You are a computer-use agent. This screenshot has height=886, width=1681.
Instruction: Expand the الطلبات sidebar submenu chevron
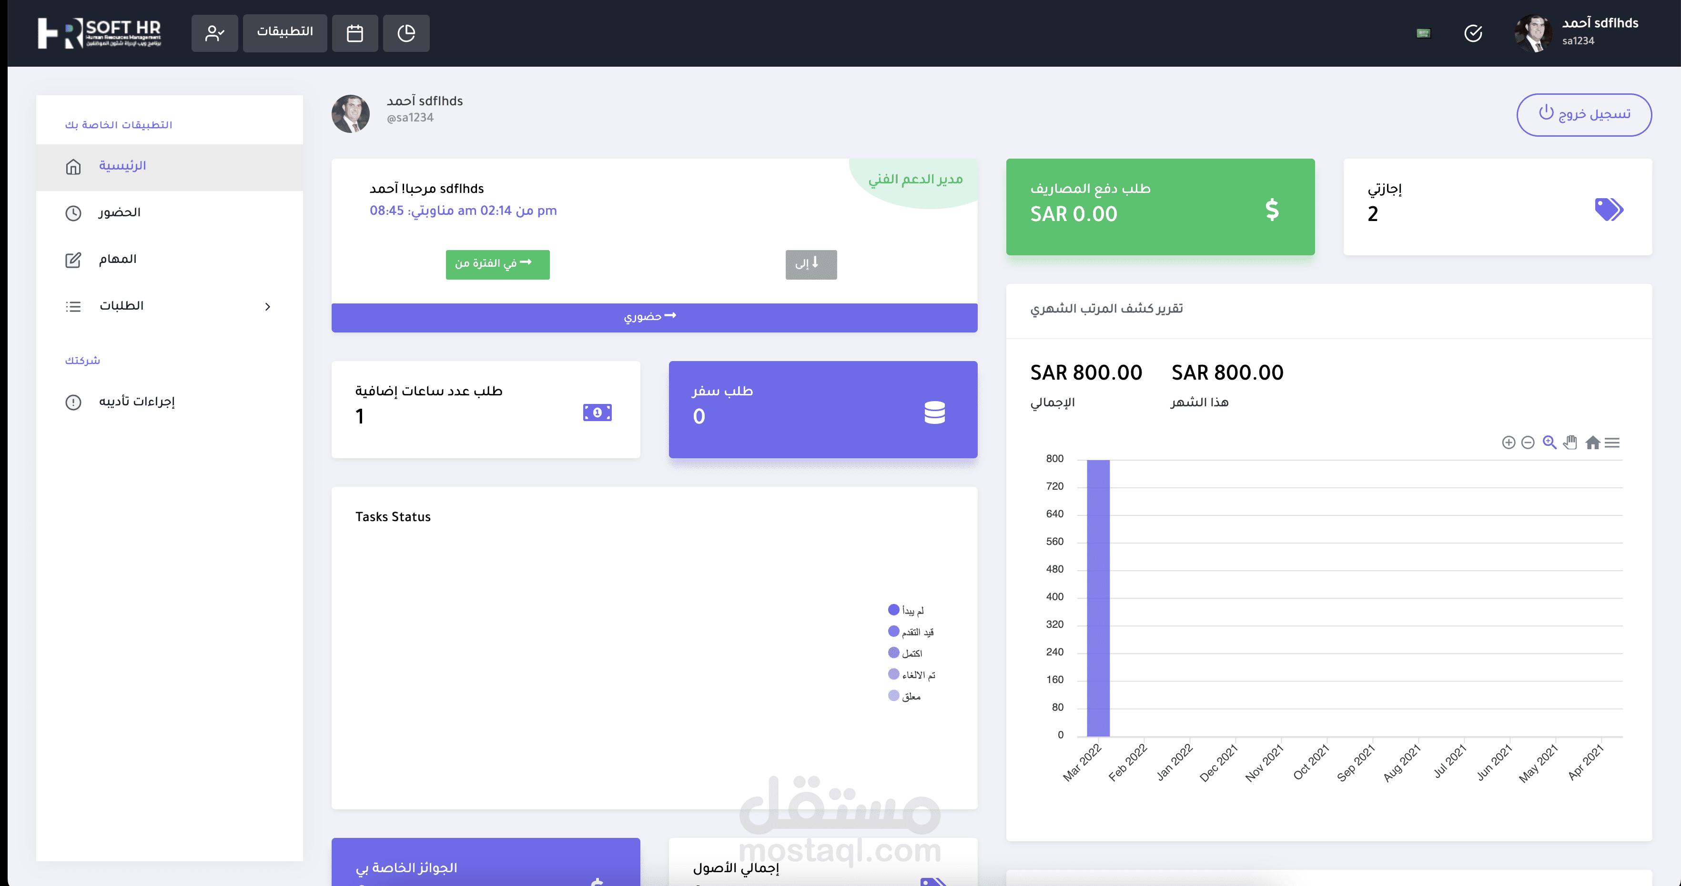click(268, 307)
